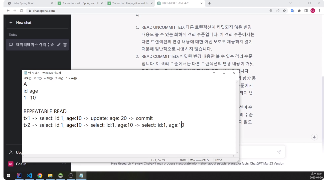This screenshot has width=324, height=180.
Task: Open the ChatGPT Mar 23 Version link
Action: point(267,163)
